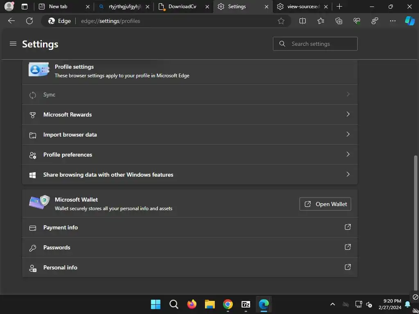Close the DownloadCv tab

pyautogui.click(x=207, y=7)
